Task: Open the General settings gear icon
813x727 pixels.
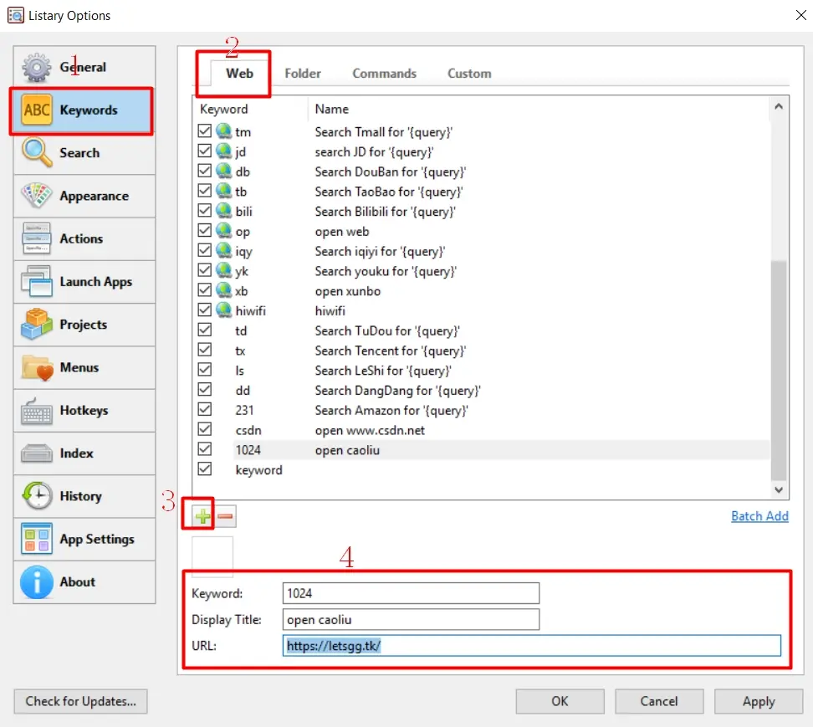Action: pos(36,67)
